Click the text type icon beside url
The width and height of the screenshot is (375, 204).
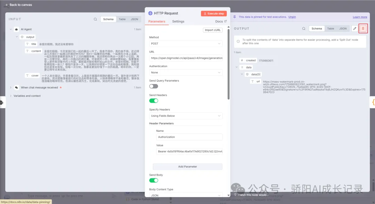[x=252, y=81]
